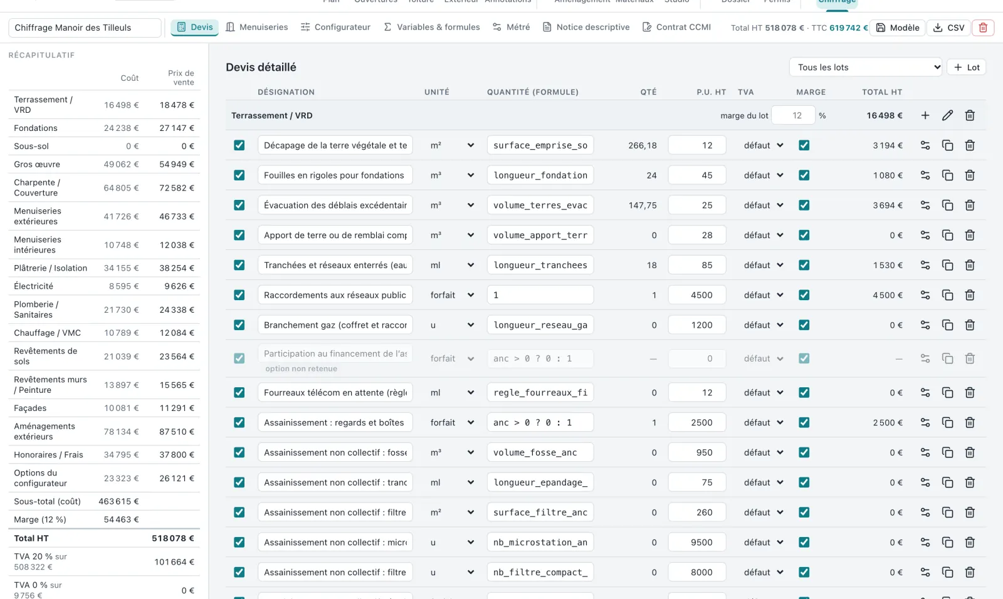The height and width of the screenshot is (599, 1003).
Task: Change unit dropdown for Raccordements aux réseaux
Action: [452, 295]
